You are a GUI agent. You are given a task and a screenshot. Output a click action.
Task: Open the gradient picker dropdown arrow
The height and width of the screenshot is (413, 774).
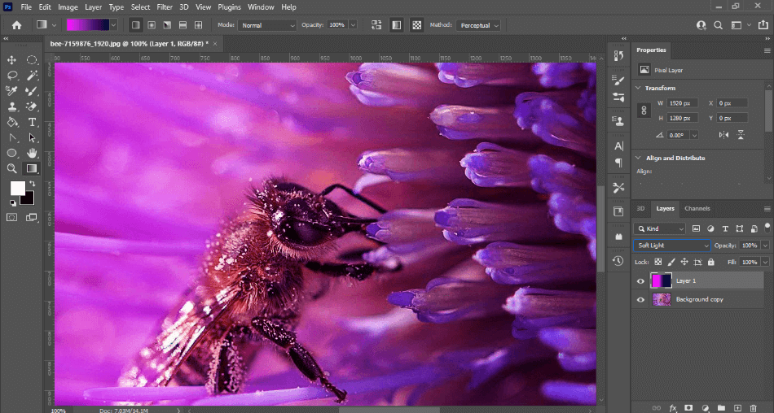tap(113, 25)
